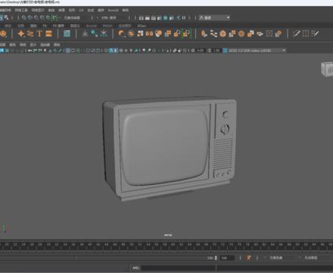This screenshot has height=273, width=333.
Task: Open the UV menu in main menu bar
Action: point(81,10)
